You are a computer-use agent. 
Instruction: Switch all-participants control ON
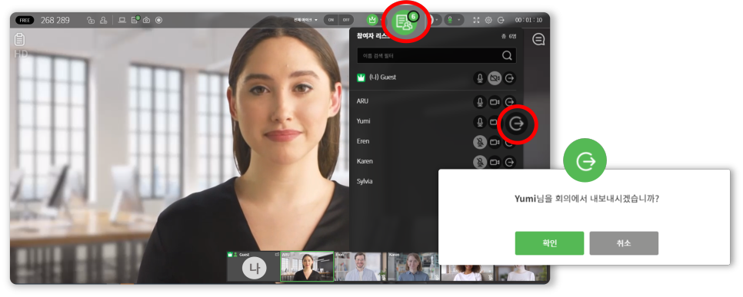coord(331,20)
